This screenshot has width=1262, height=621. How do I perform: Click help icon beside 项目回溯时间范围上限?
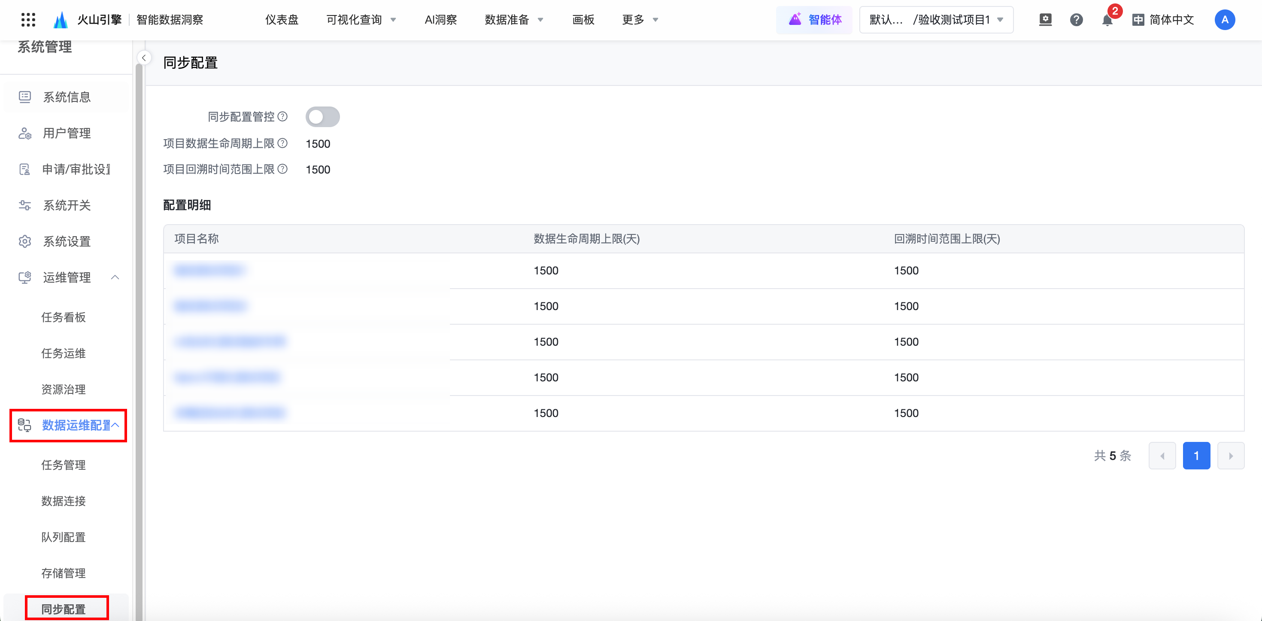click(283, 169)
